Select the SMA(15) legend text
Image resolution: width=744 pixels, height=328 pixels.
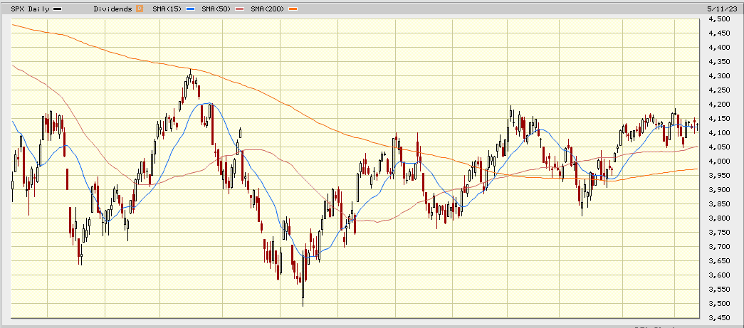(167, 9)
